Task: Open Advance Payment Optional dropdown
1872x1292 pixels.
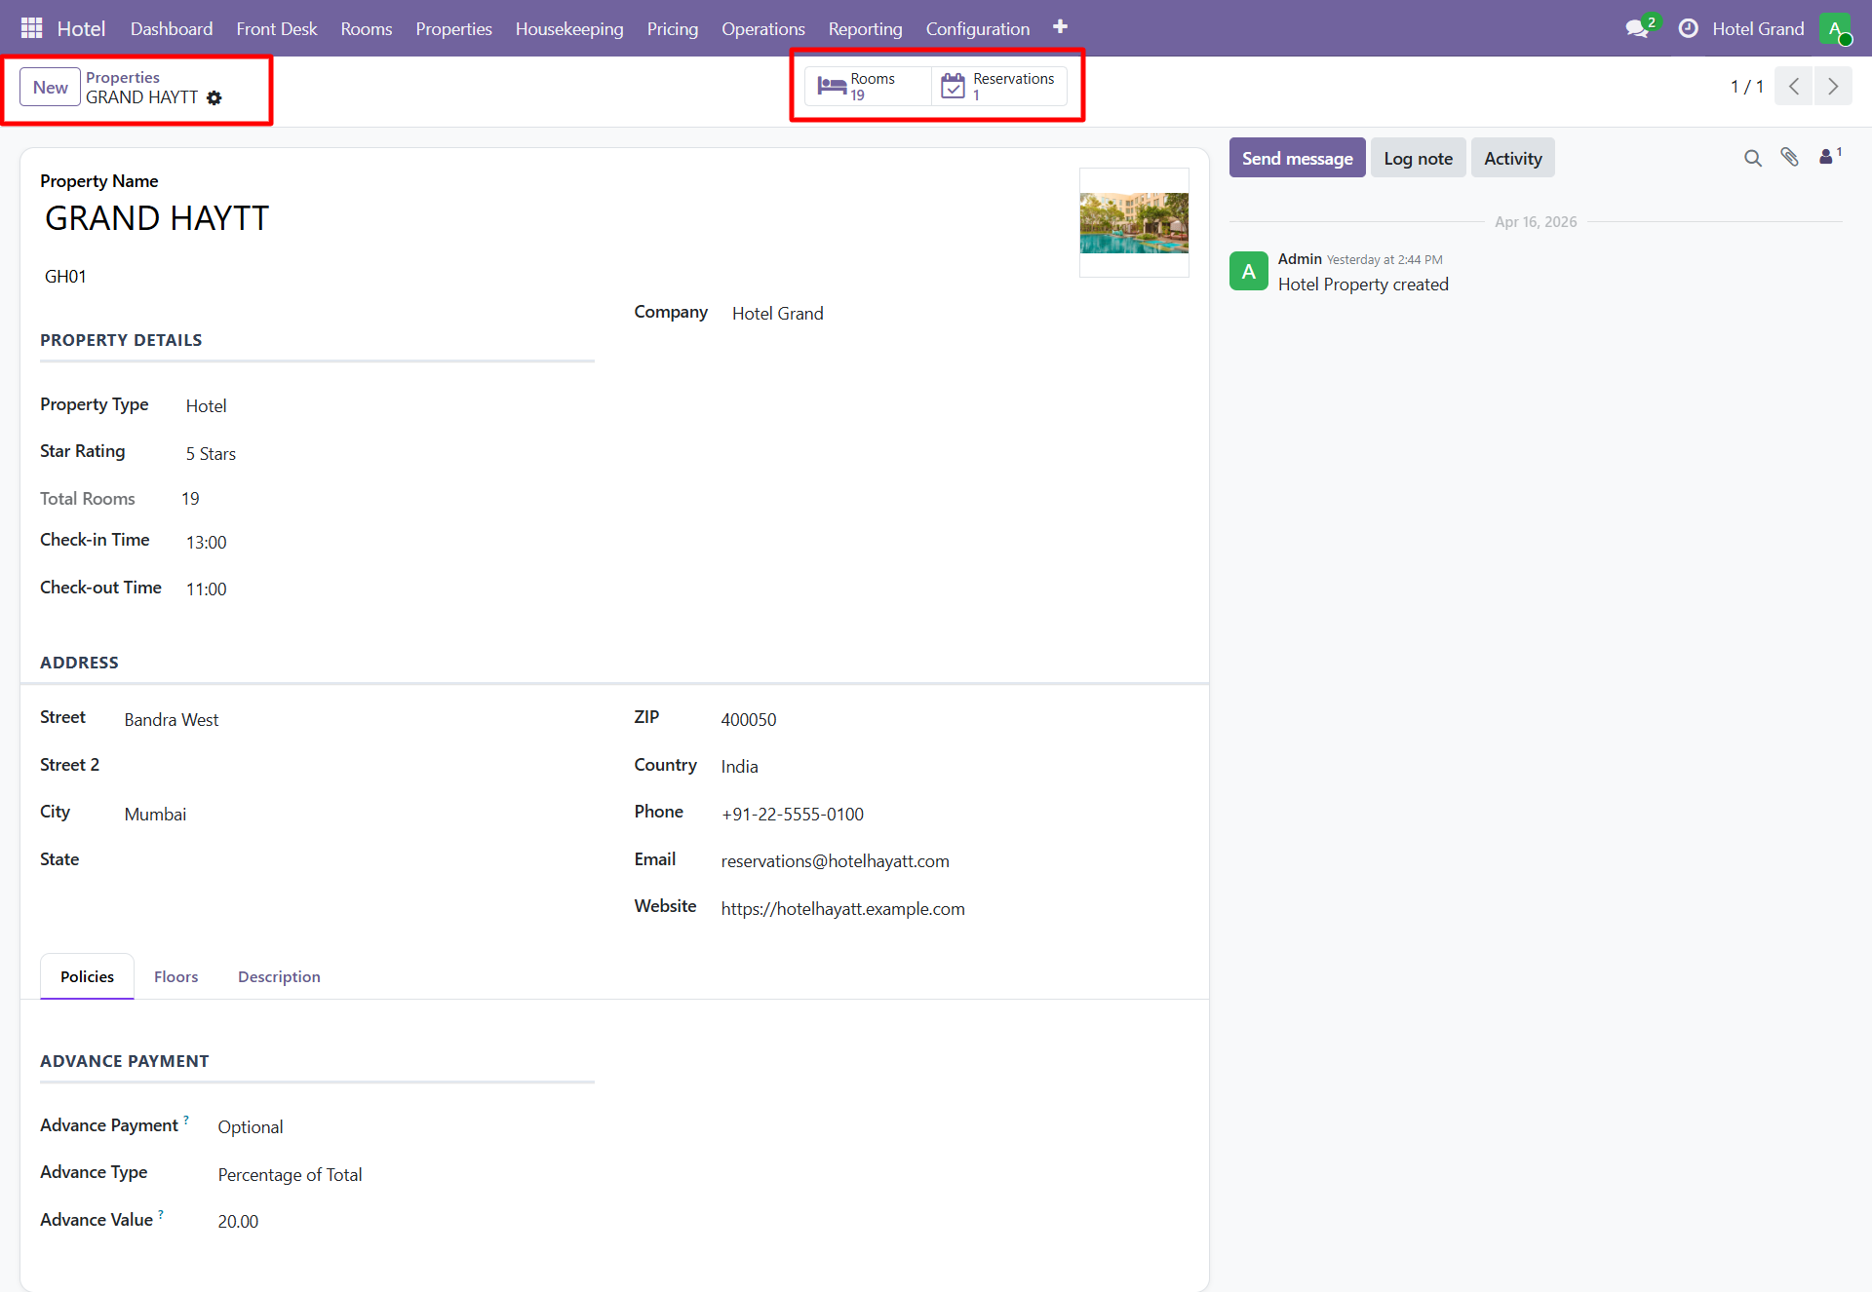Action: pos(251,1126)
